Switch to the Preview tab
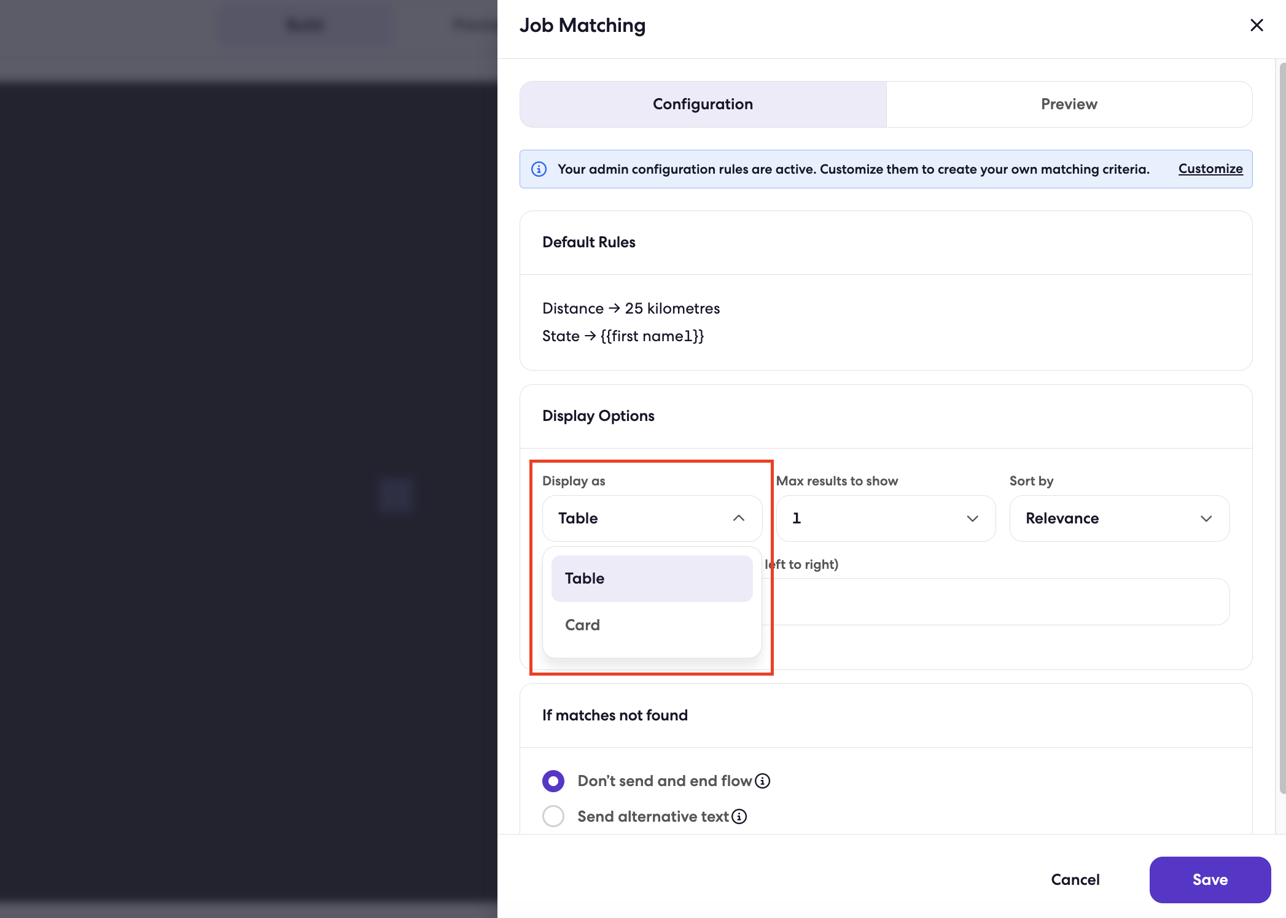1286x918 pixels. coord(1069,104)
